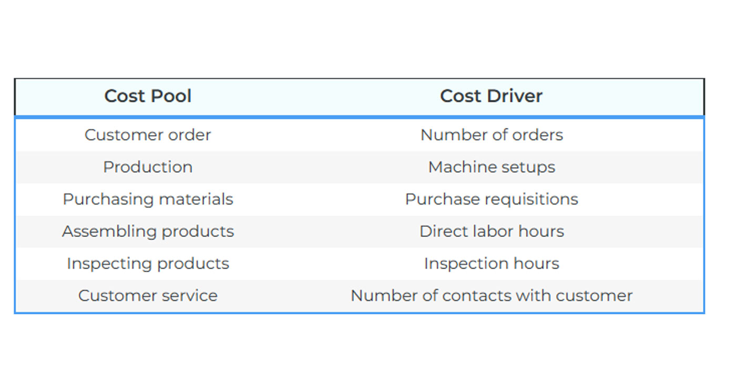747x382 pixels.
Task: Select the Customer service cell
Action: click(148, 295)
